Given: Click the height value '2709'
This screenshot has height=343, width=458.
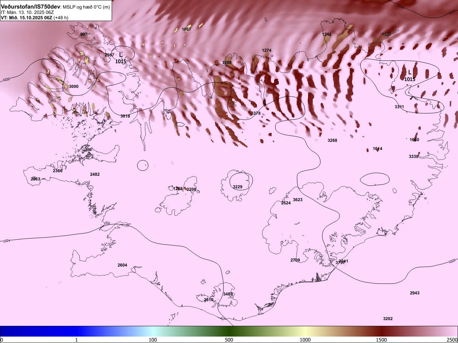Looking at the screenshot, I should (x=295, y=260).
